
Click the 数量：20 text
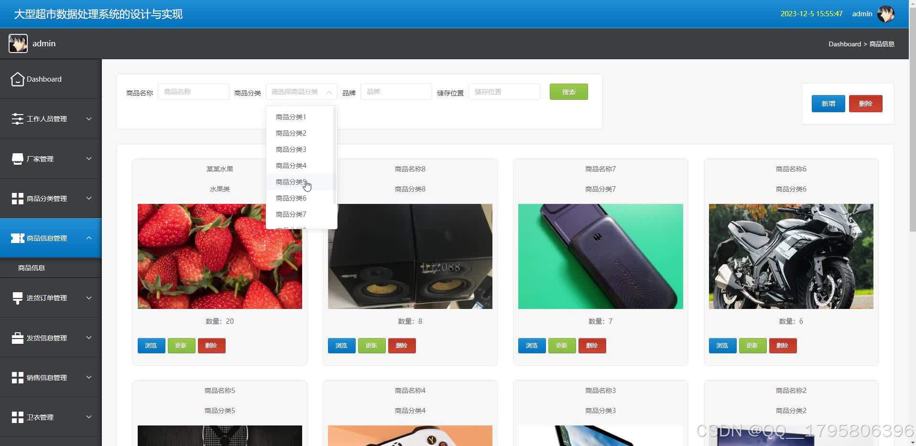pos(220,321)
